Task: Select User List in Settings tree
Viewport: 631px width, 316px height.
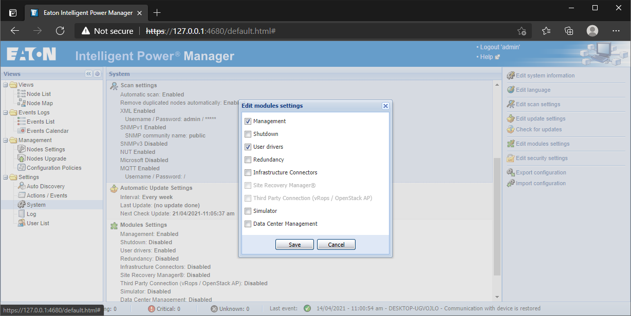Action: click(38, 223)
